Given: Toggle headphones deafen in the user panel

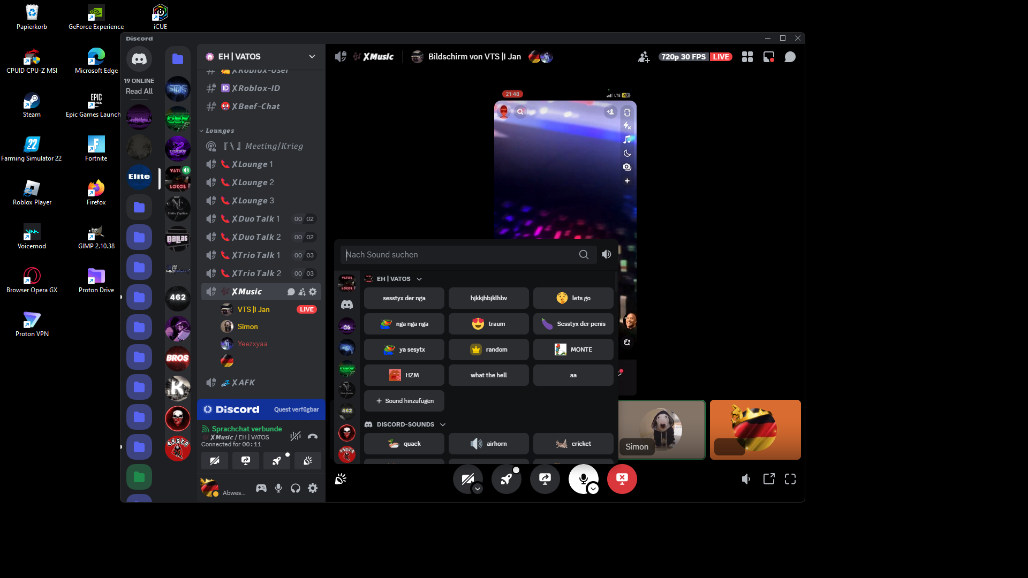Looking at the screenshot, I should (296, 488).
